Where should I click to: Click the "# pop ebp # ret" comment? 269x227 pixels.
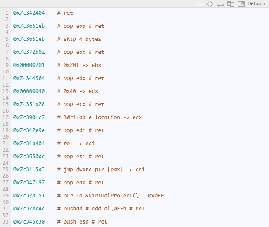click(81, 26)
